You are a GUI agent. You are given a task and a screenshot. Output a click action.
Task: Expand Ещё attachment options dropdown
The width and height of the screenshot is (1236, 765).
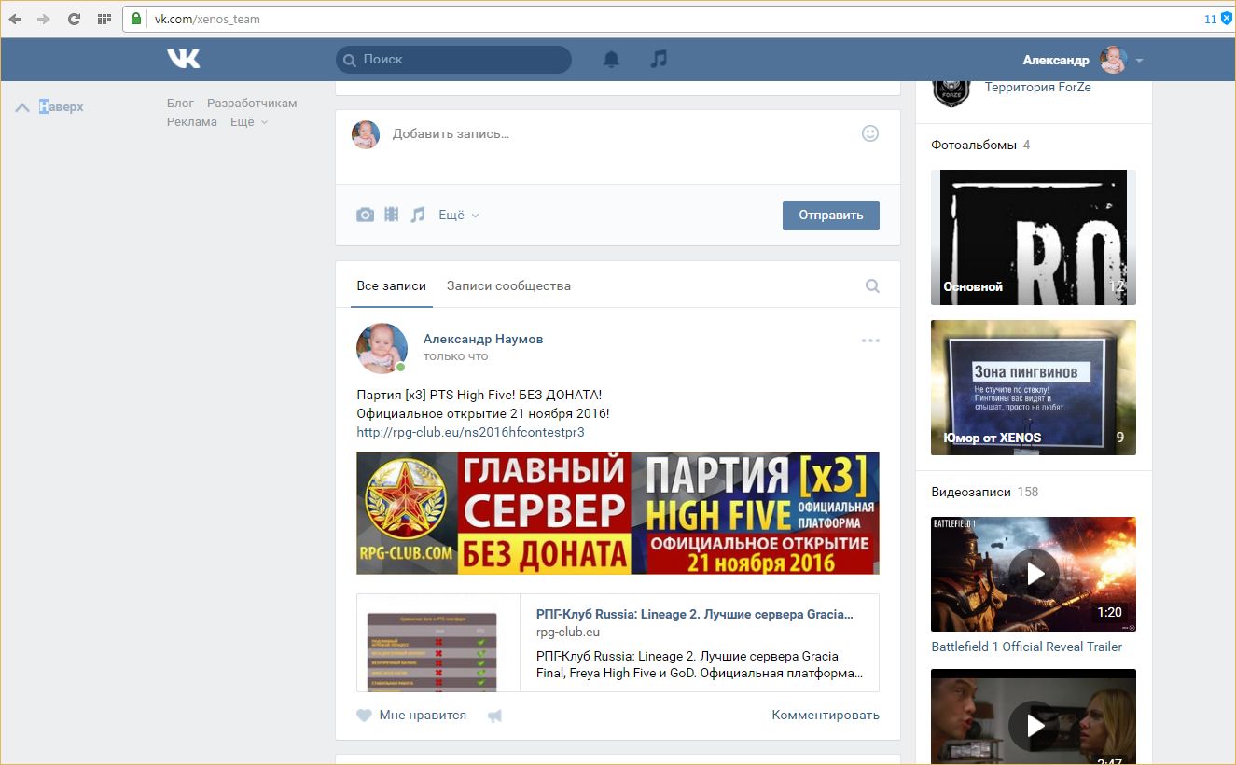click(x=458, y=216)
